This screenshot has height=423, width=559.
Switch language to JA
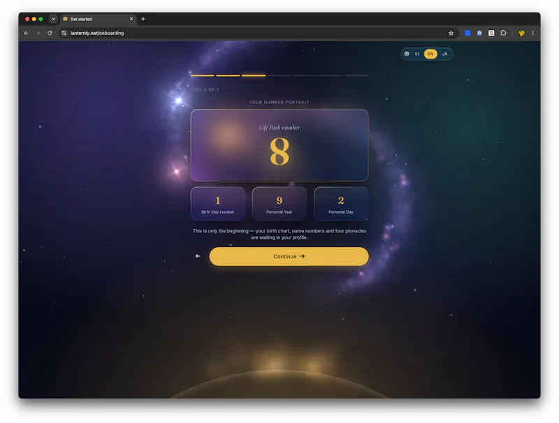tap(444, 54)
